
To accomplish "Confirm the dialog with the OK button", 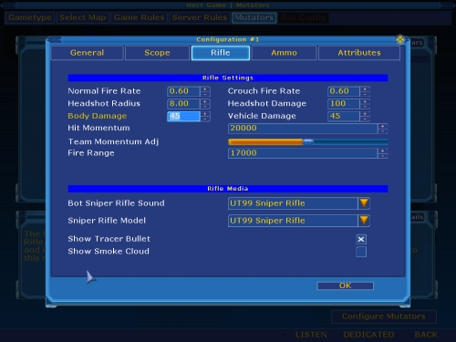I will click(346, 285).
